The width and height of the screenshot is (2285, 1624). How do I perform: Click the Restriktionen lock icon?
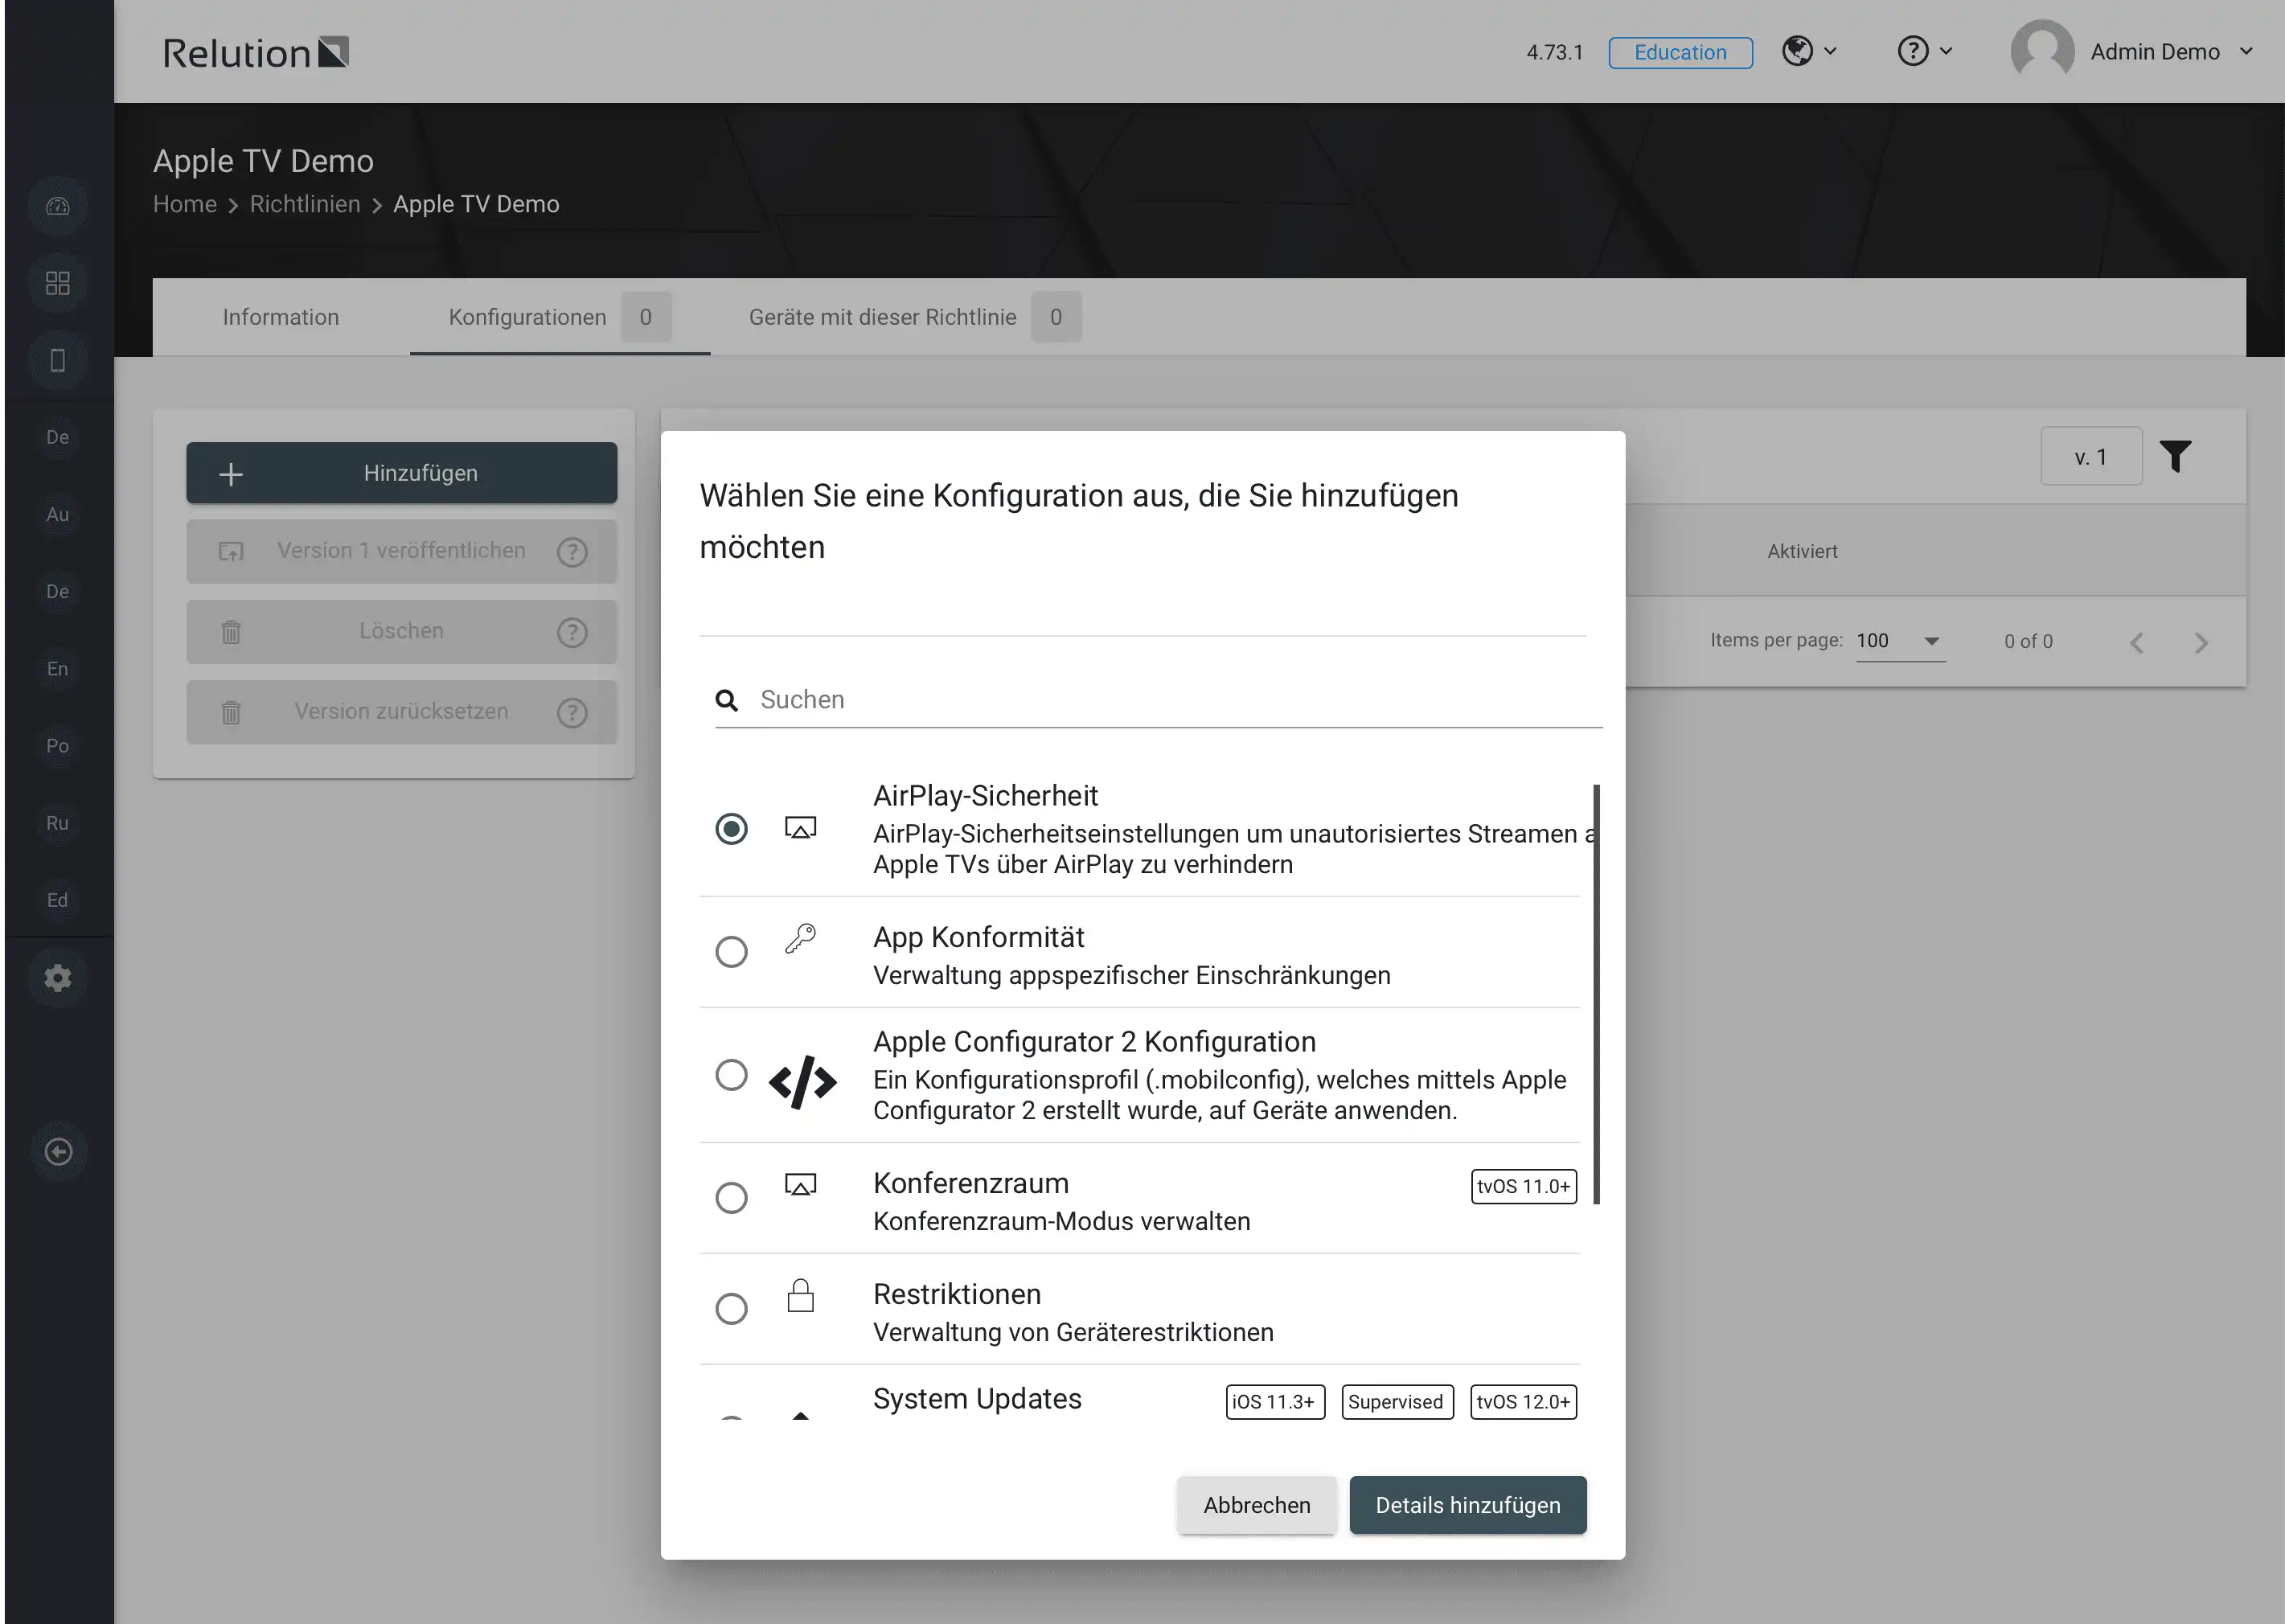[x=800, y=1295]
